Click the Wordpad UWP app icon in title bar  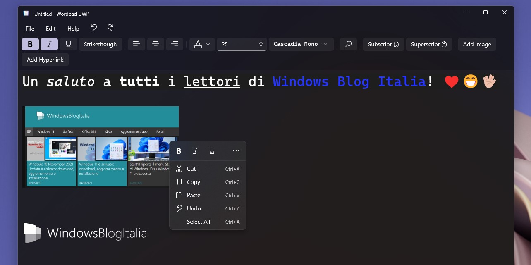click(x=26, y=13)
